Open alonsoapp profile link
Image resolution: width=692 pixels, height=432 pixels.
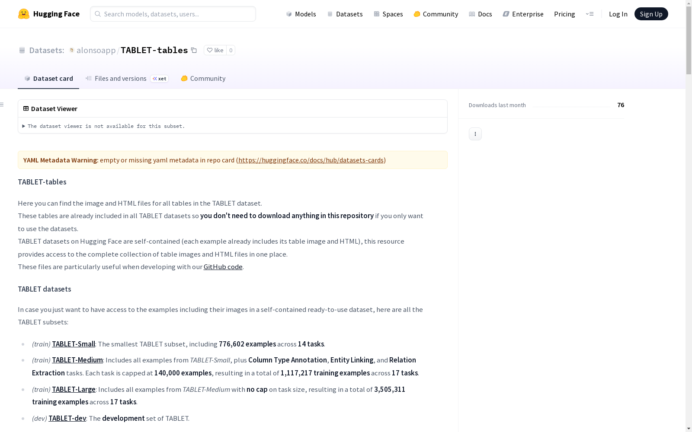click(96, 50)
